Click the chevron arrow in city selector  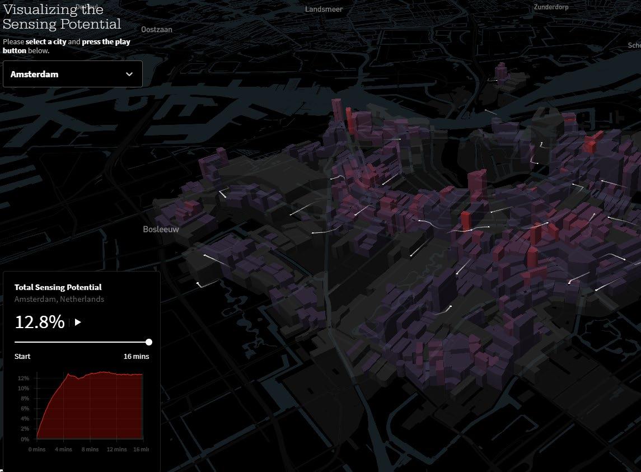pos(129,74)
